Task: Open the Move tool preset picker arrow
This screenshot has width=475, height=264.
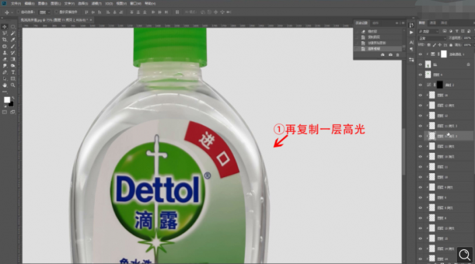Action: pyautogui.click(x=11, y=12)
